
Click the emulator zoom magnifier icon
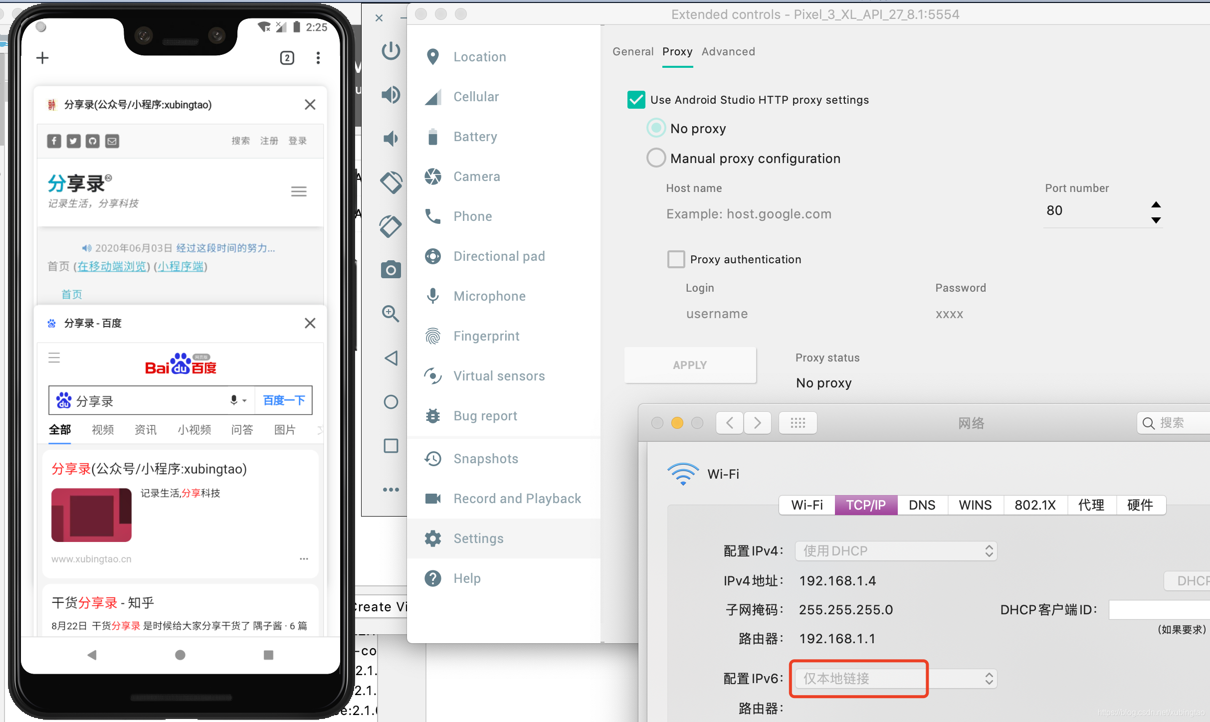(391, 314)
